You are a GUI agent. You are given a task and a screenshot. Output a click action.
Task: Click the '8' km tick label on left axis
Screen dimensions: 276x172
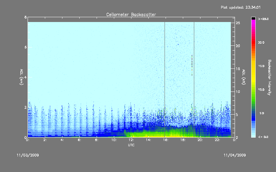click(26, 17)
